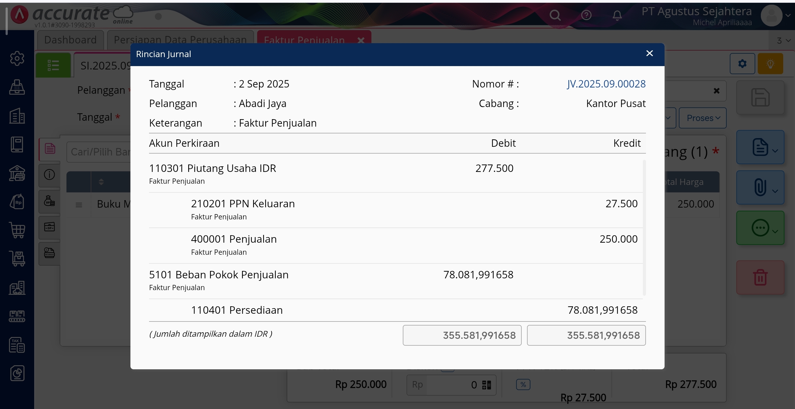795x409 pixels.
Task: Close the Rincian Jurnal dialog
Action: 649,53
